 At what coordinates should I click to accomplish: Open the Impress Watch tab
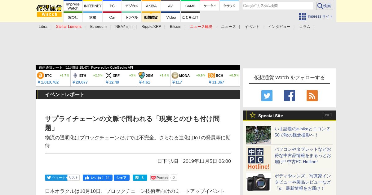coord(73,6)
